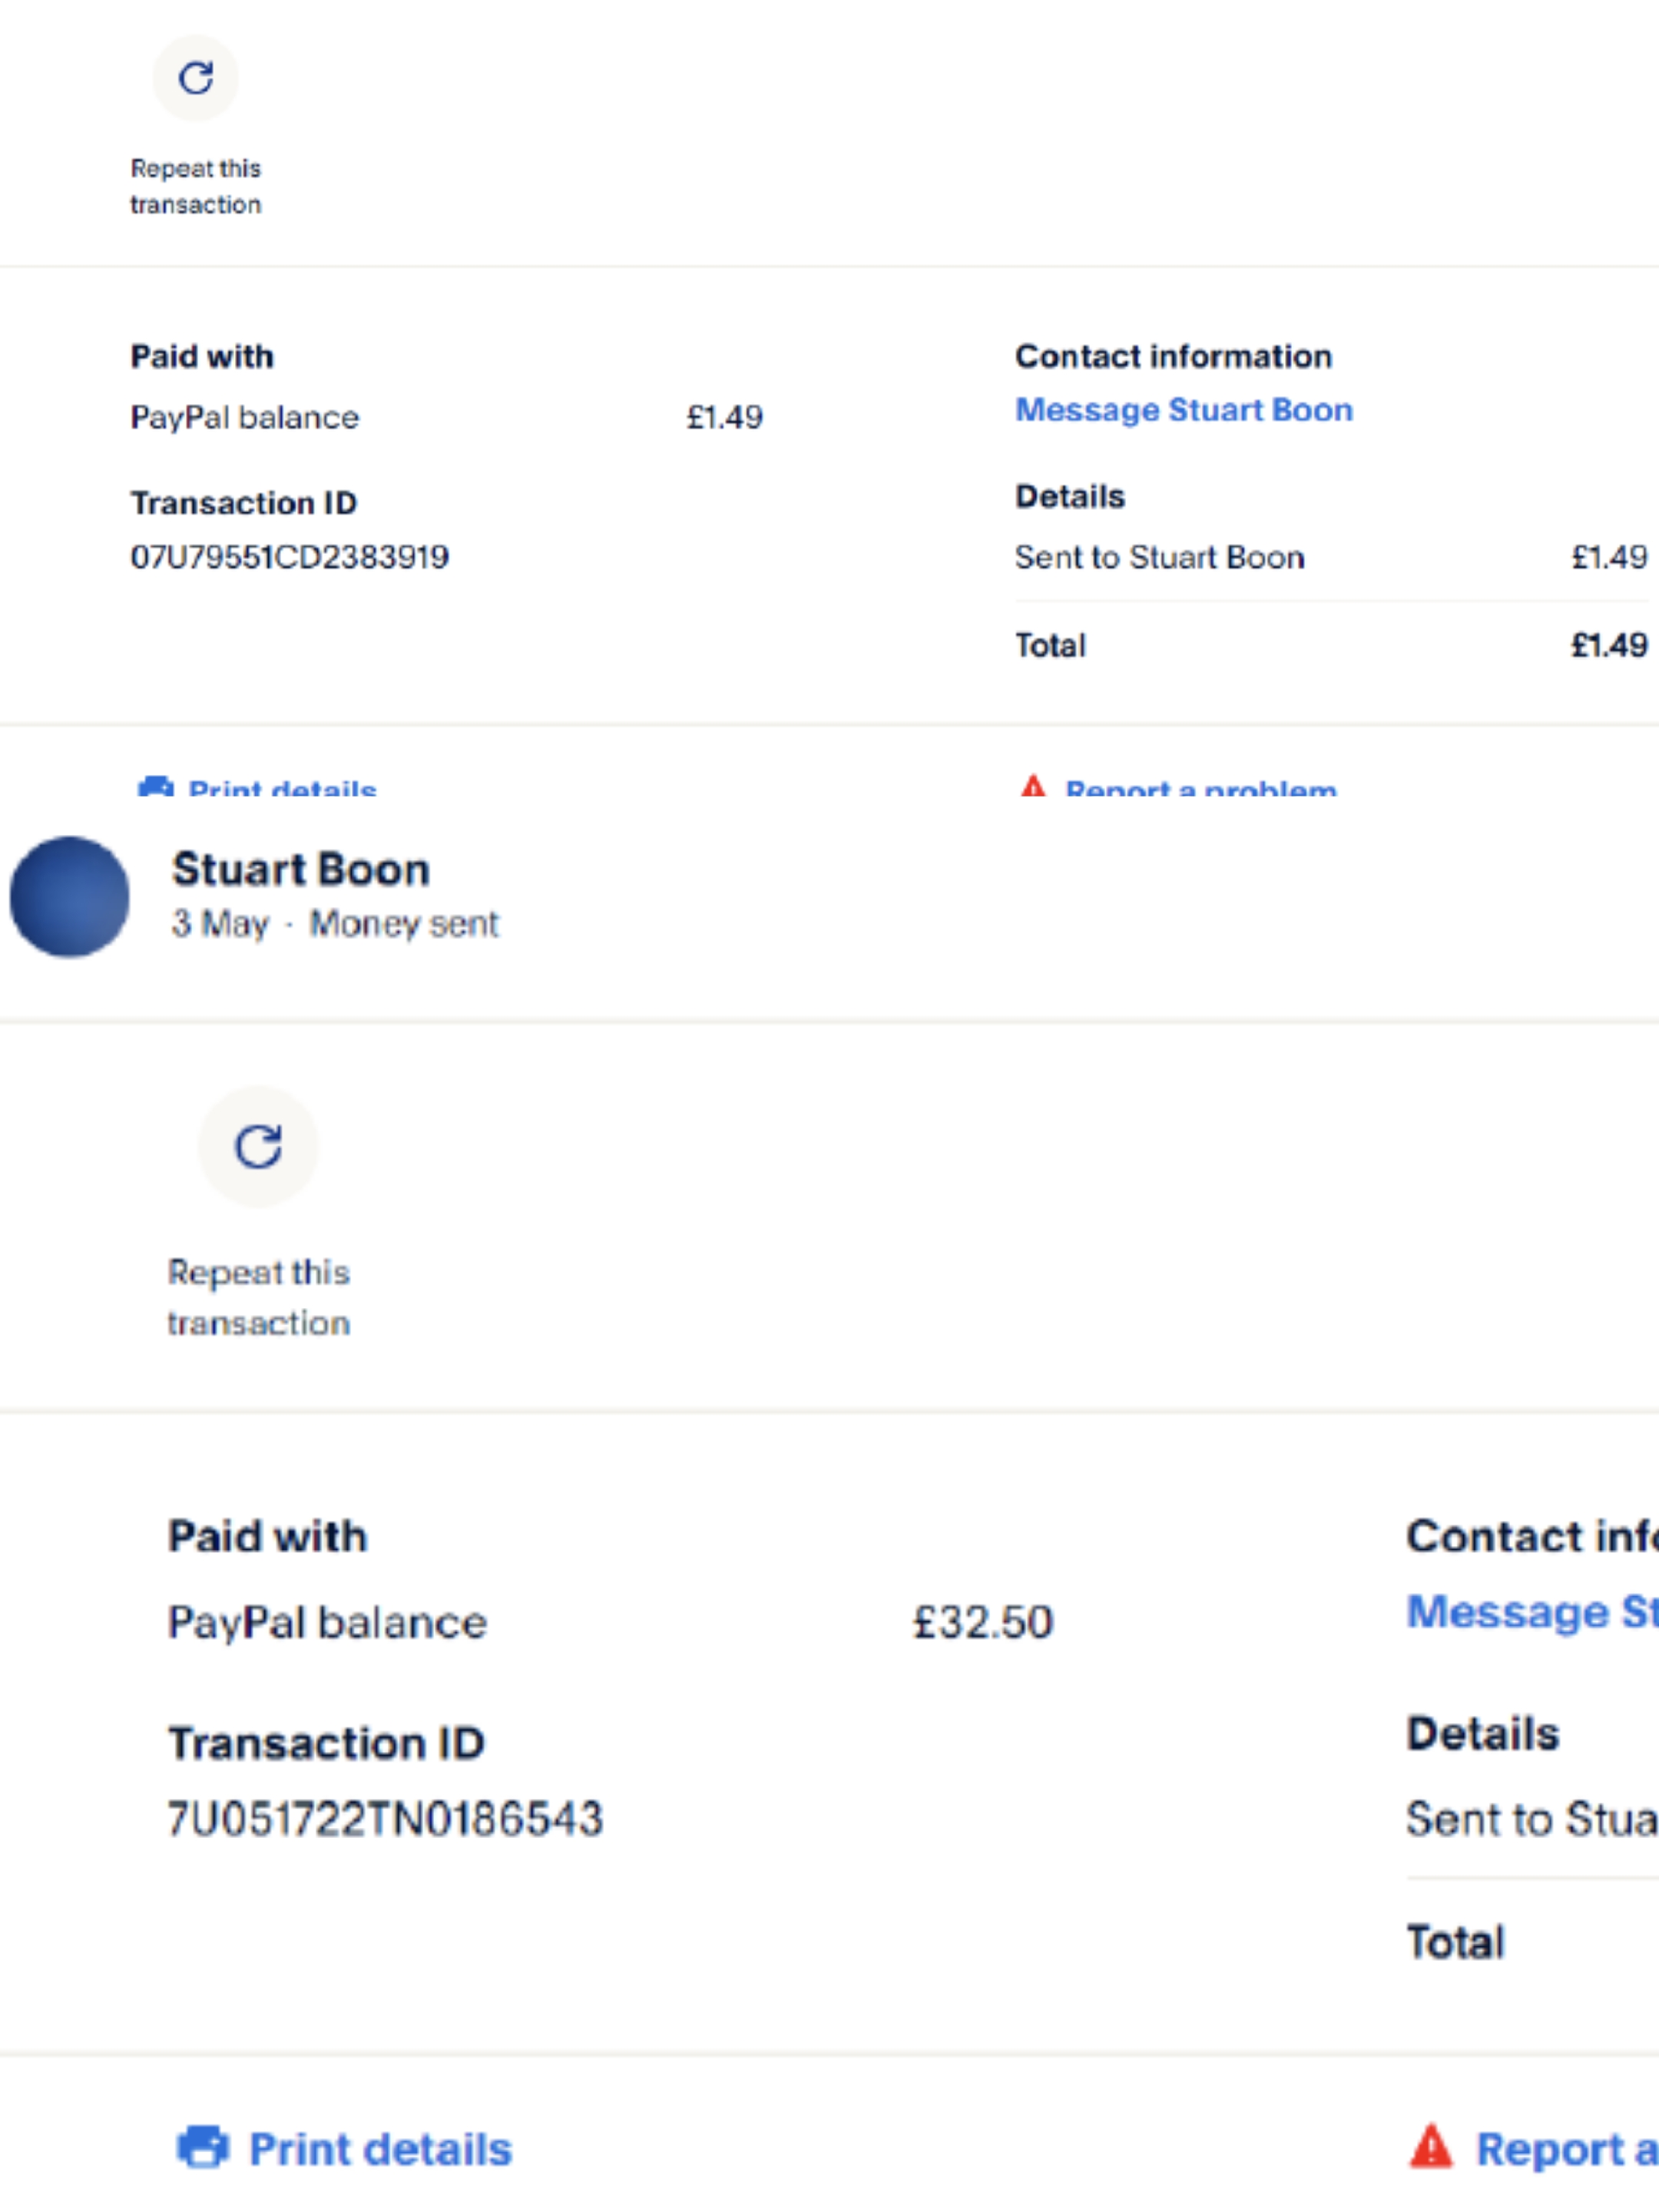Image resolution: width=1659 pixels, height=2212 pixels.
Task: Open the full 'Message Stuart Boon' link
Action: coord(1184,410)
